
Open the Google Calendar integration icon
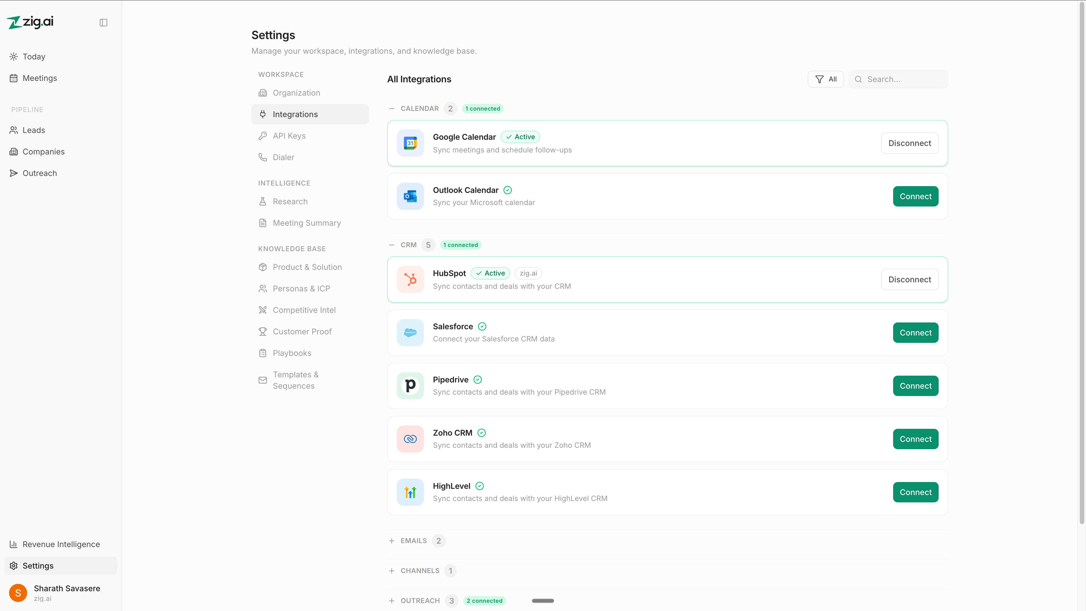click(x=410, y=143)
